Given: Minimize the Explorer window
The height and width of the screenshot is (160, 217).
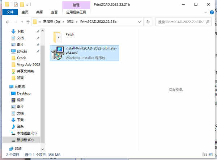Looking at the screenshot, I should click(183, 4).
